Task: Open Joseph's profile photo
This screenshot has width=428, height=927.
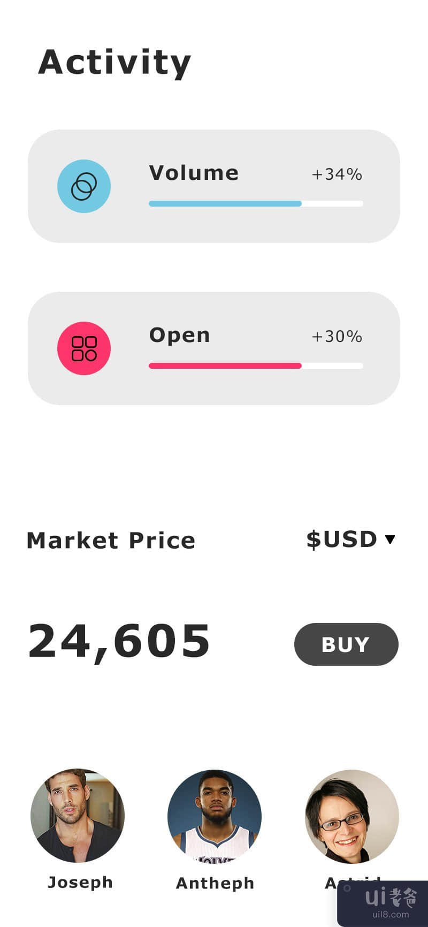Action: click(x=78, y=816)
